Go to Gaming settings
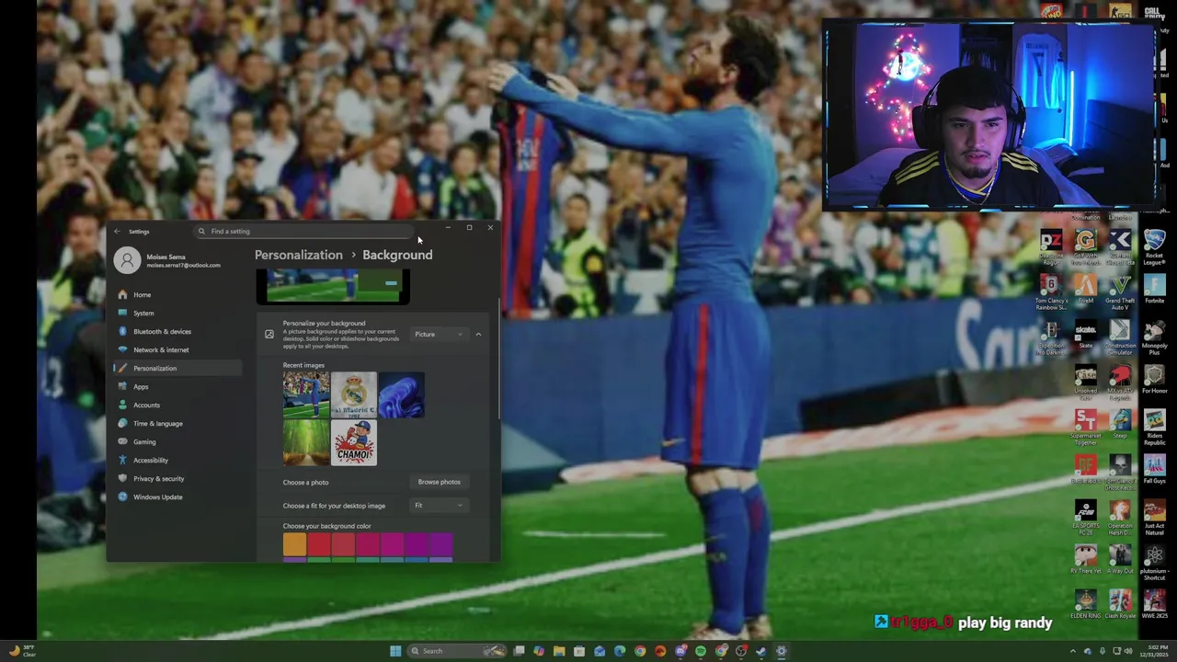This screenshot has width=1177, height=662. [x=177, y=441]
